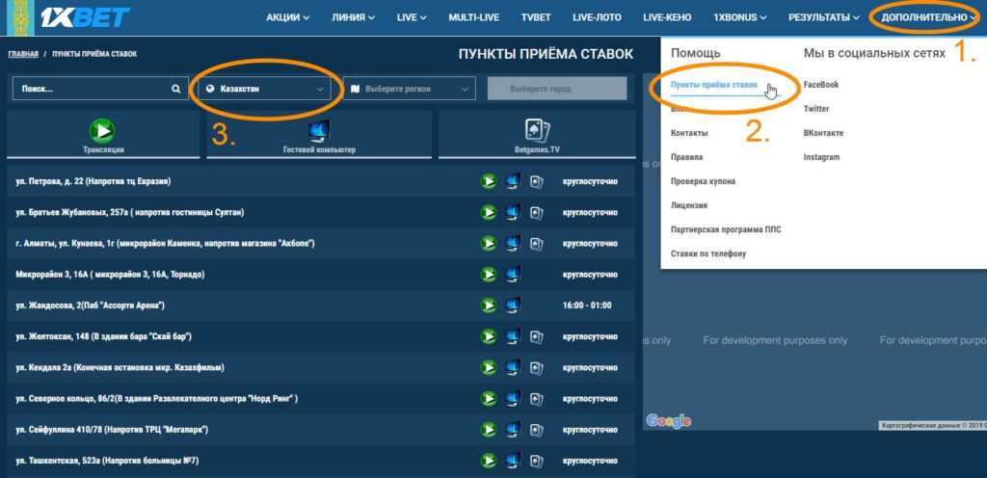This screenshot has width=987, height=478.
Task: Open the Акции menu
Action: (x=287, y=17)
